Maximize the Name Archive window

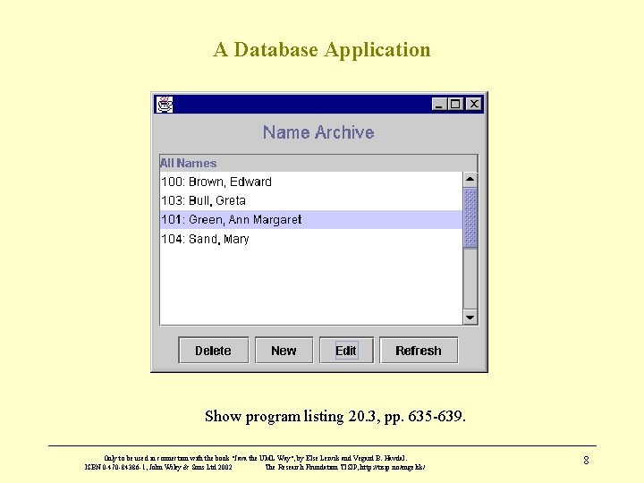click(455, 104)
